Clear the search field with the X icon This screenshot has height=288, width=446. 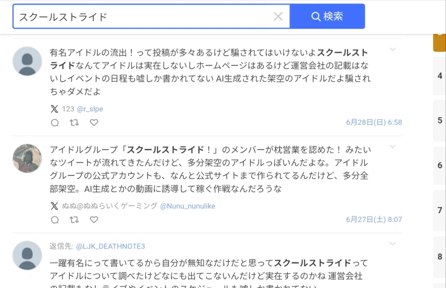coord(278,16)
